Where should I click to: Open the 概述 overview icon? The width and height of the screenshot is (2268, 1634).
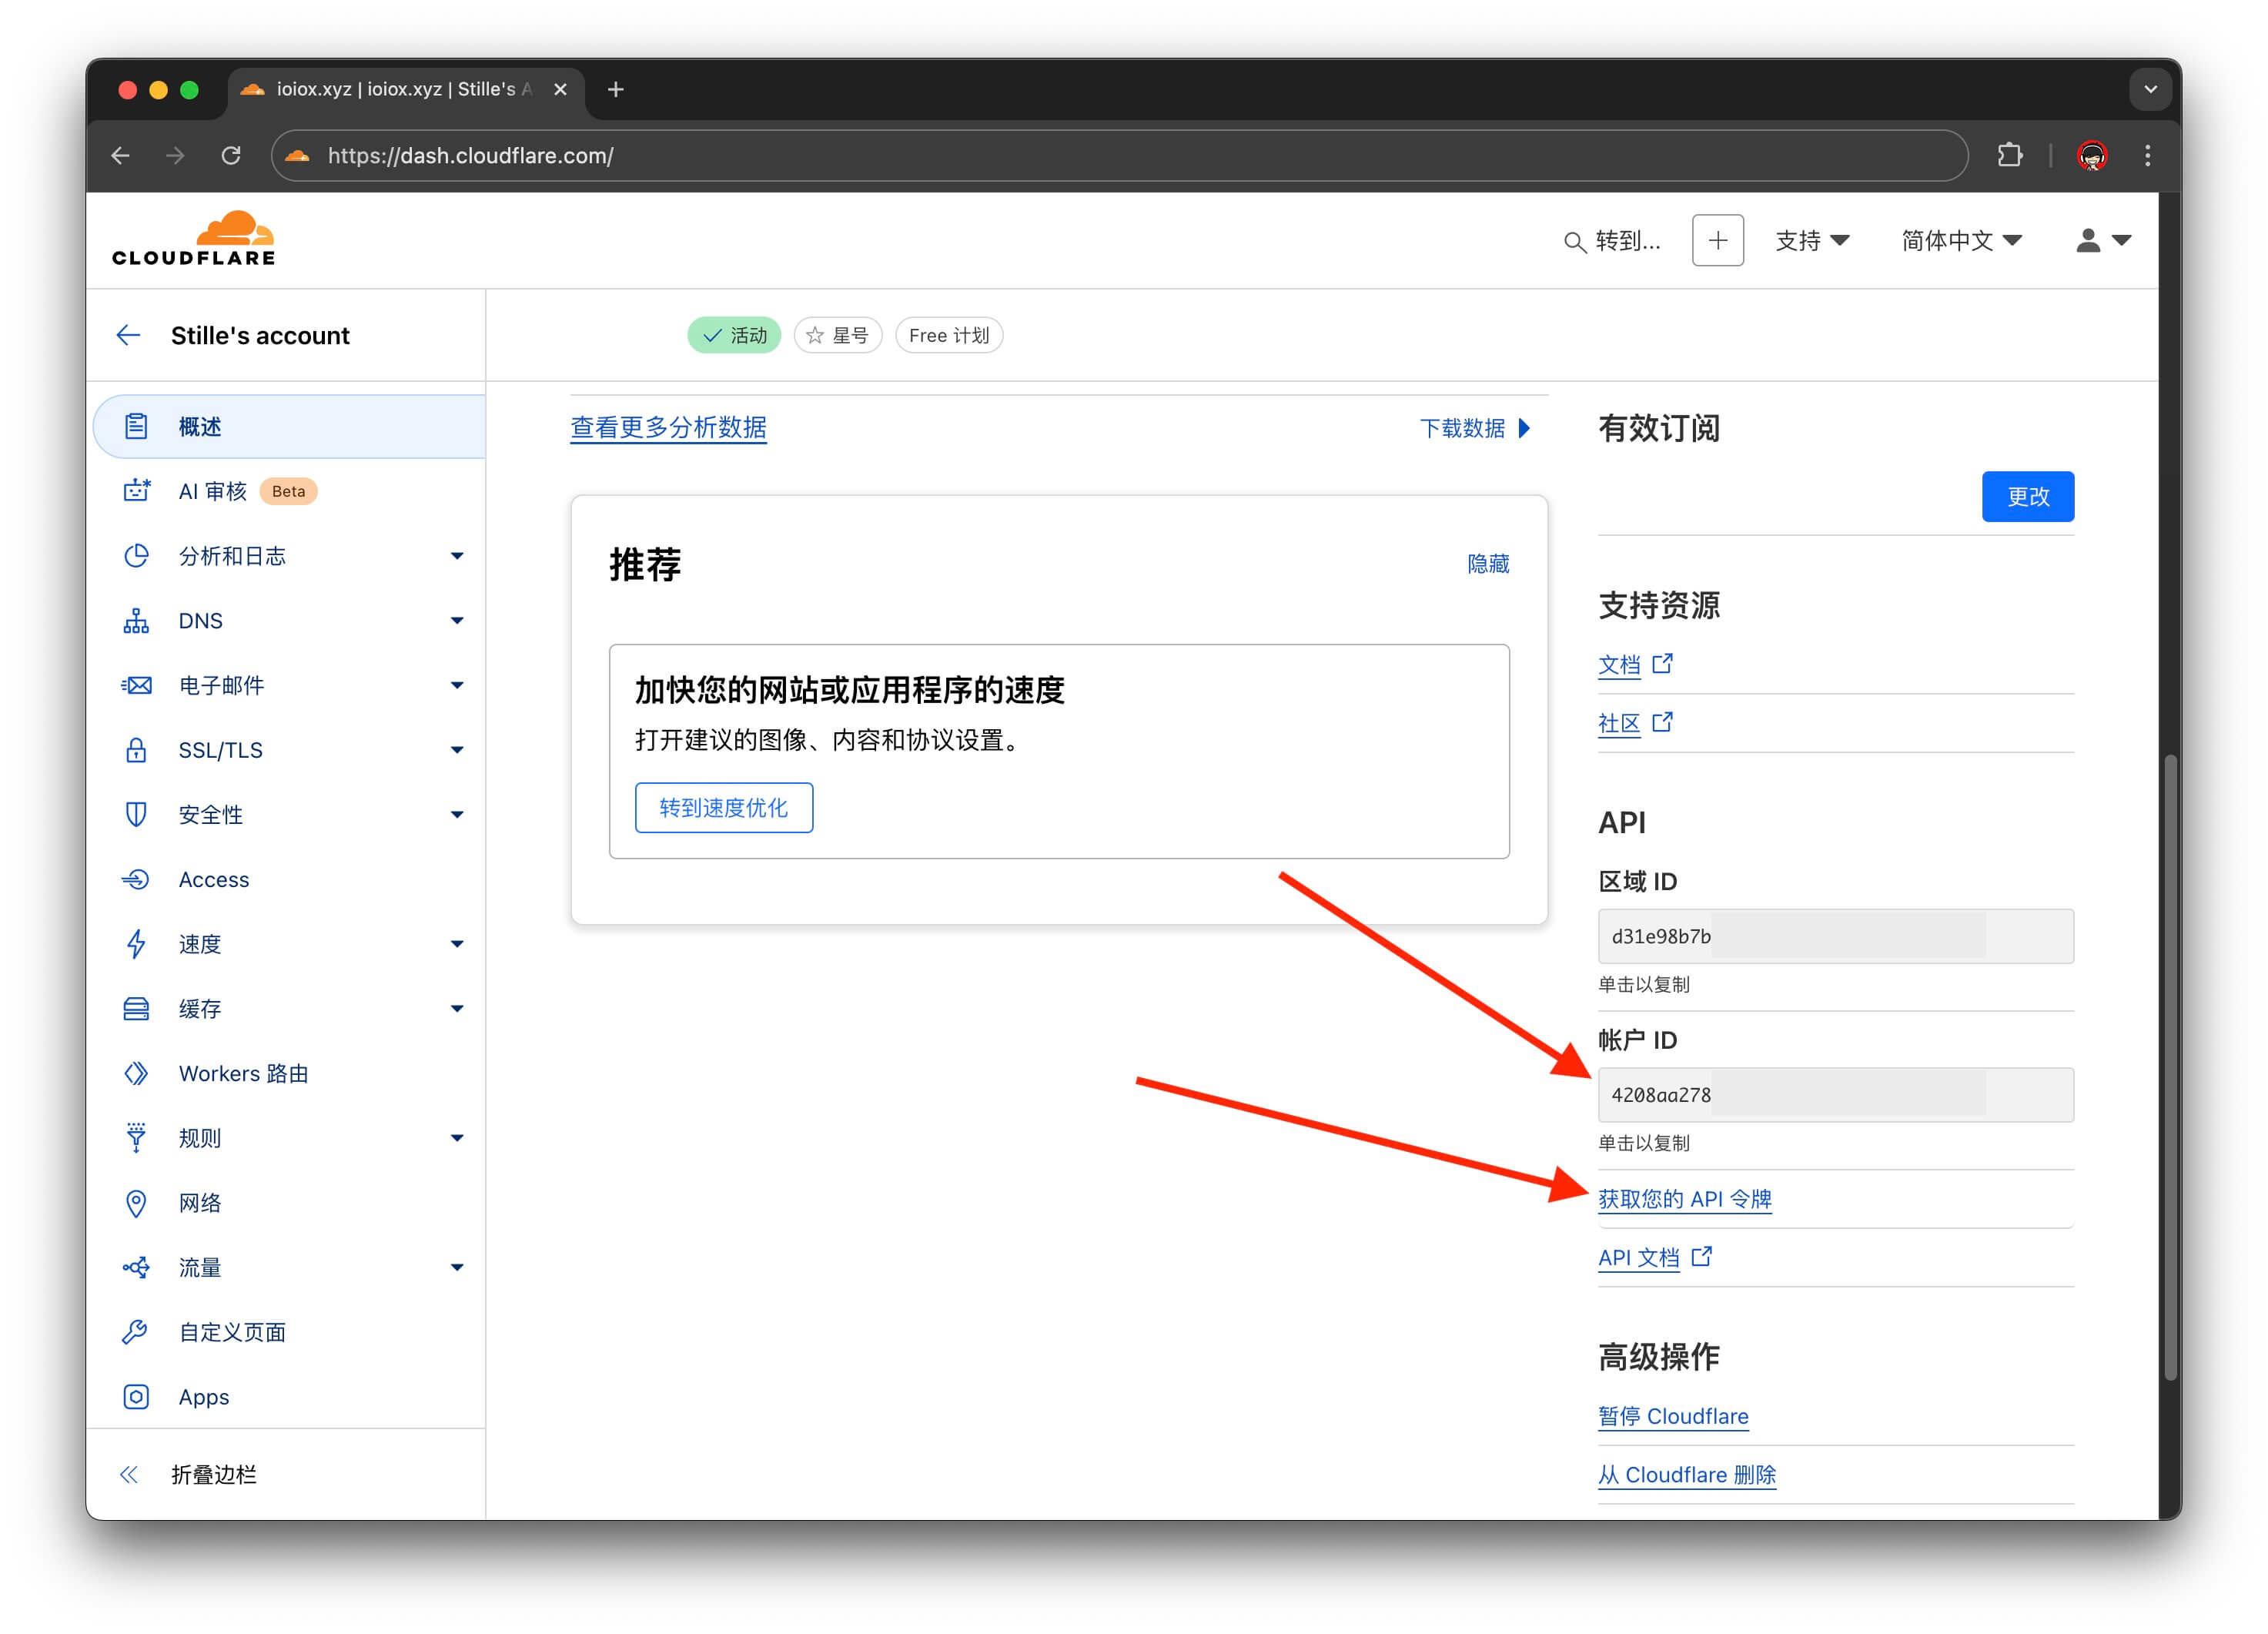click(136, 427)
